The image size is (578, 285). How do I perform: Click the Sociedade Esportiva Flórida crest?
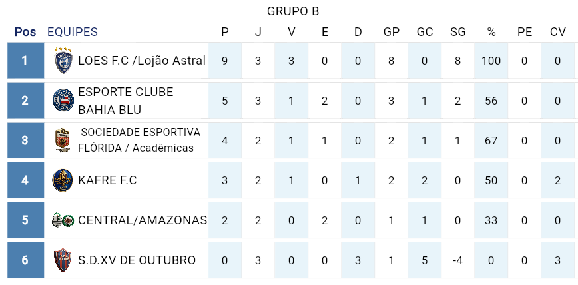(63, 140)
